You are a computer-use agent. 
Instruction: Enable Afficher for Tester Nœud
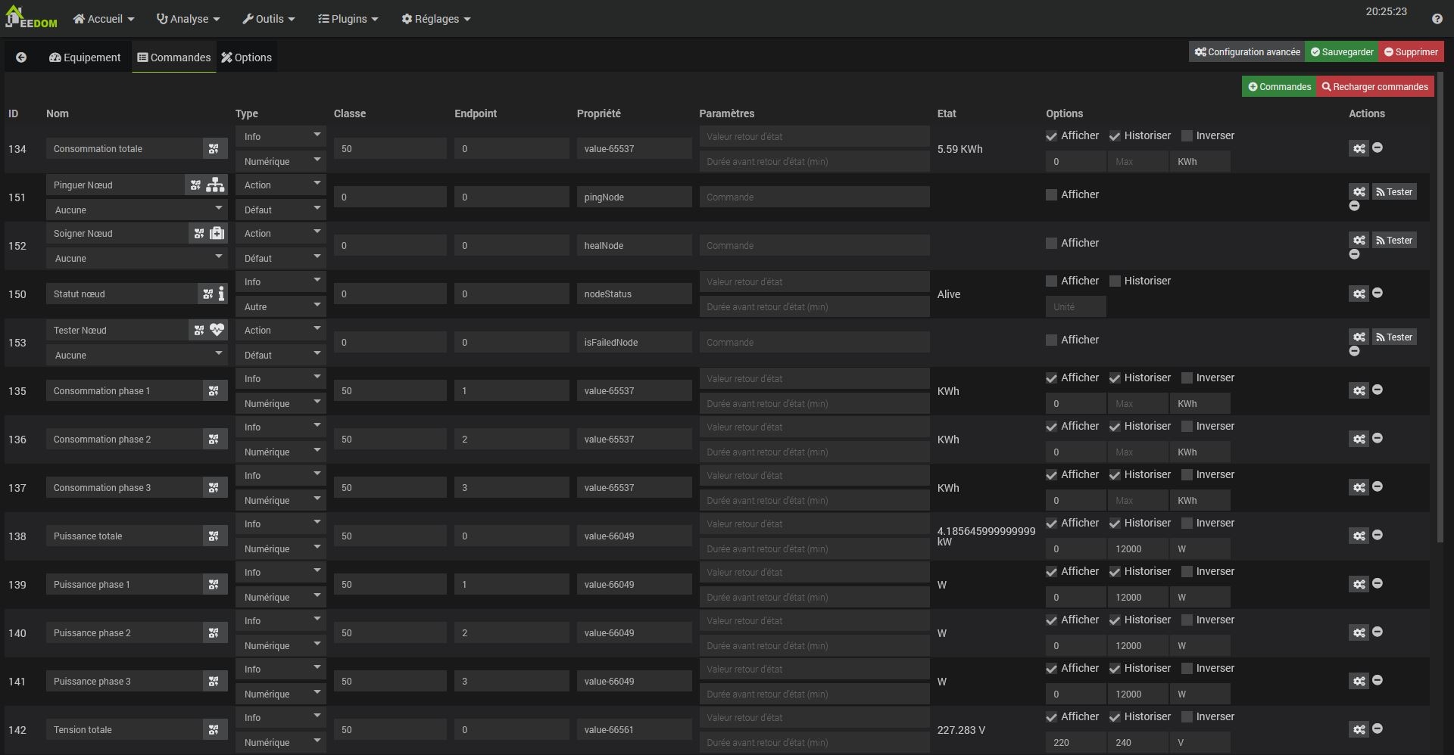click(x=1051, y=340)
